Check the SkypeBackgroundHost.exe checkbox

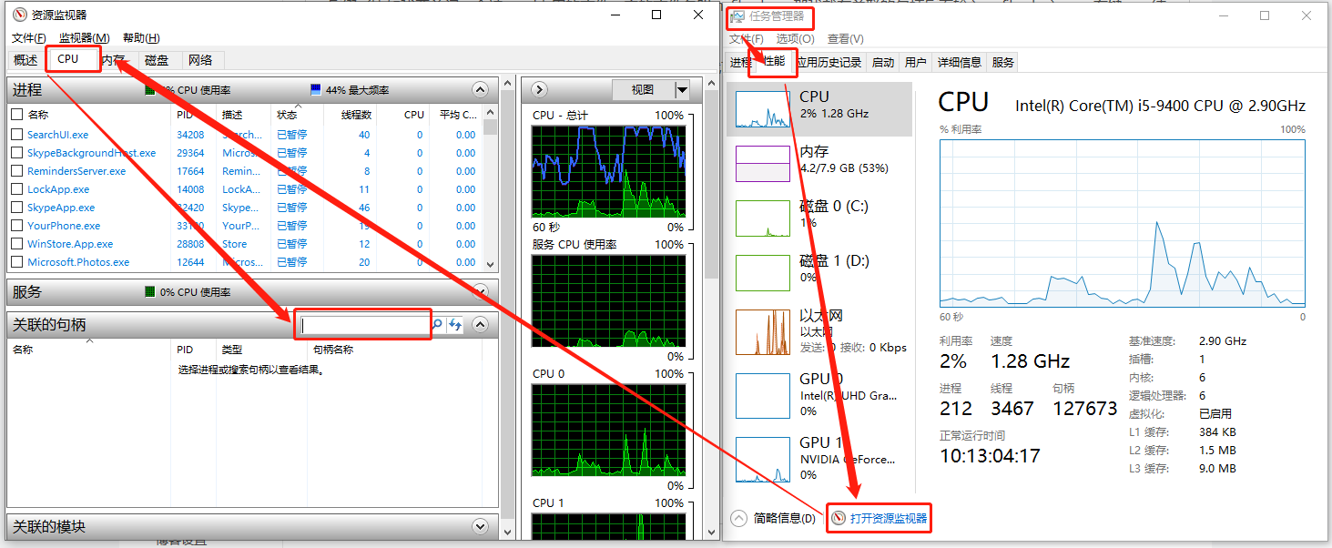[x=16, y=153]
